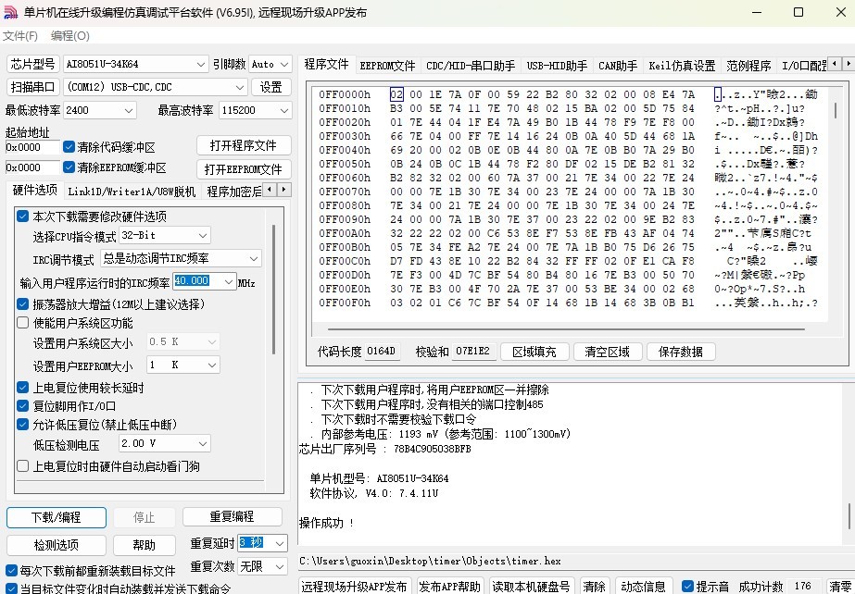Click the app logo icon in title bar
The width and height of the screenshot is (855, 594).
(x=11, y=12)
